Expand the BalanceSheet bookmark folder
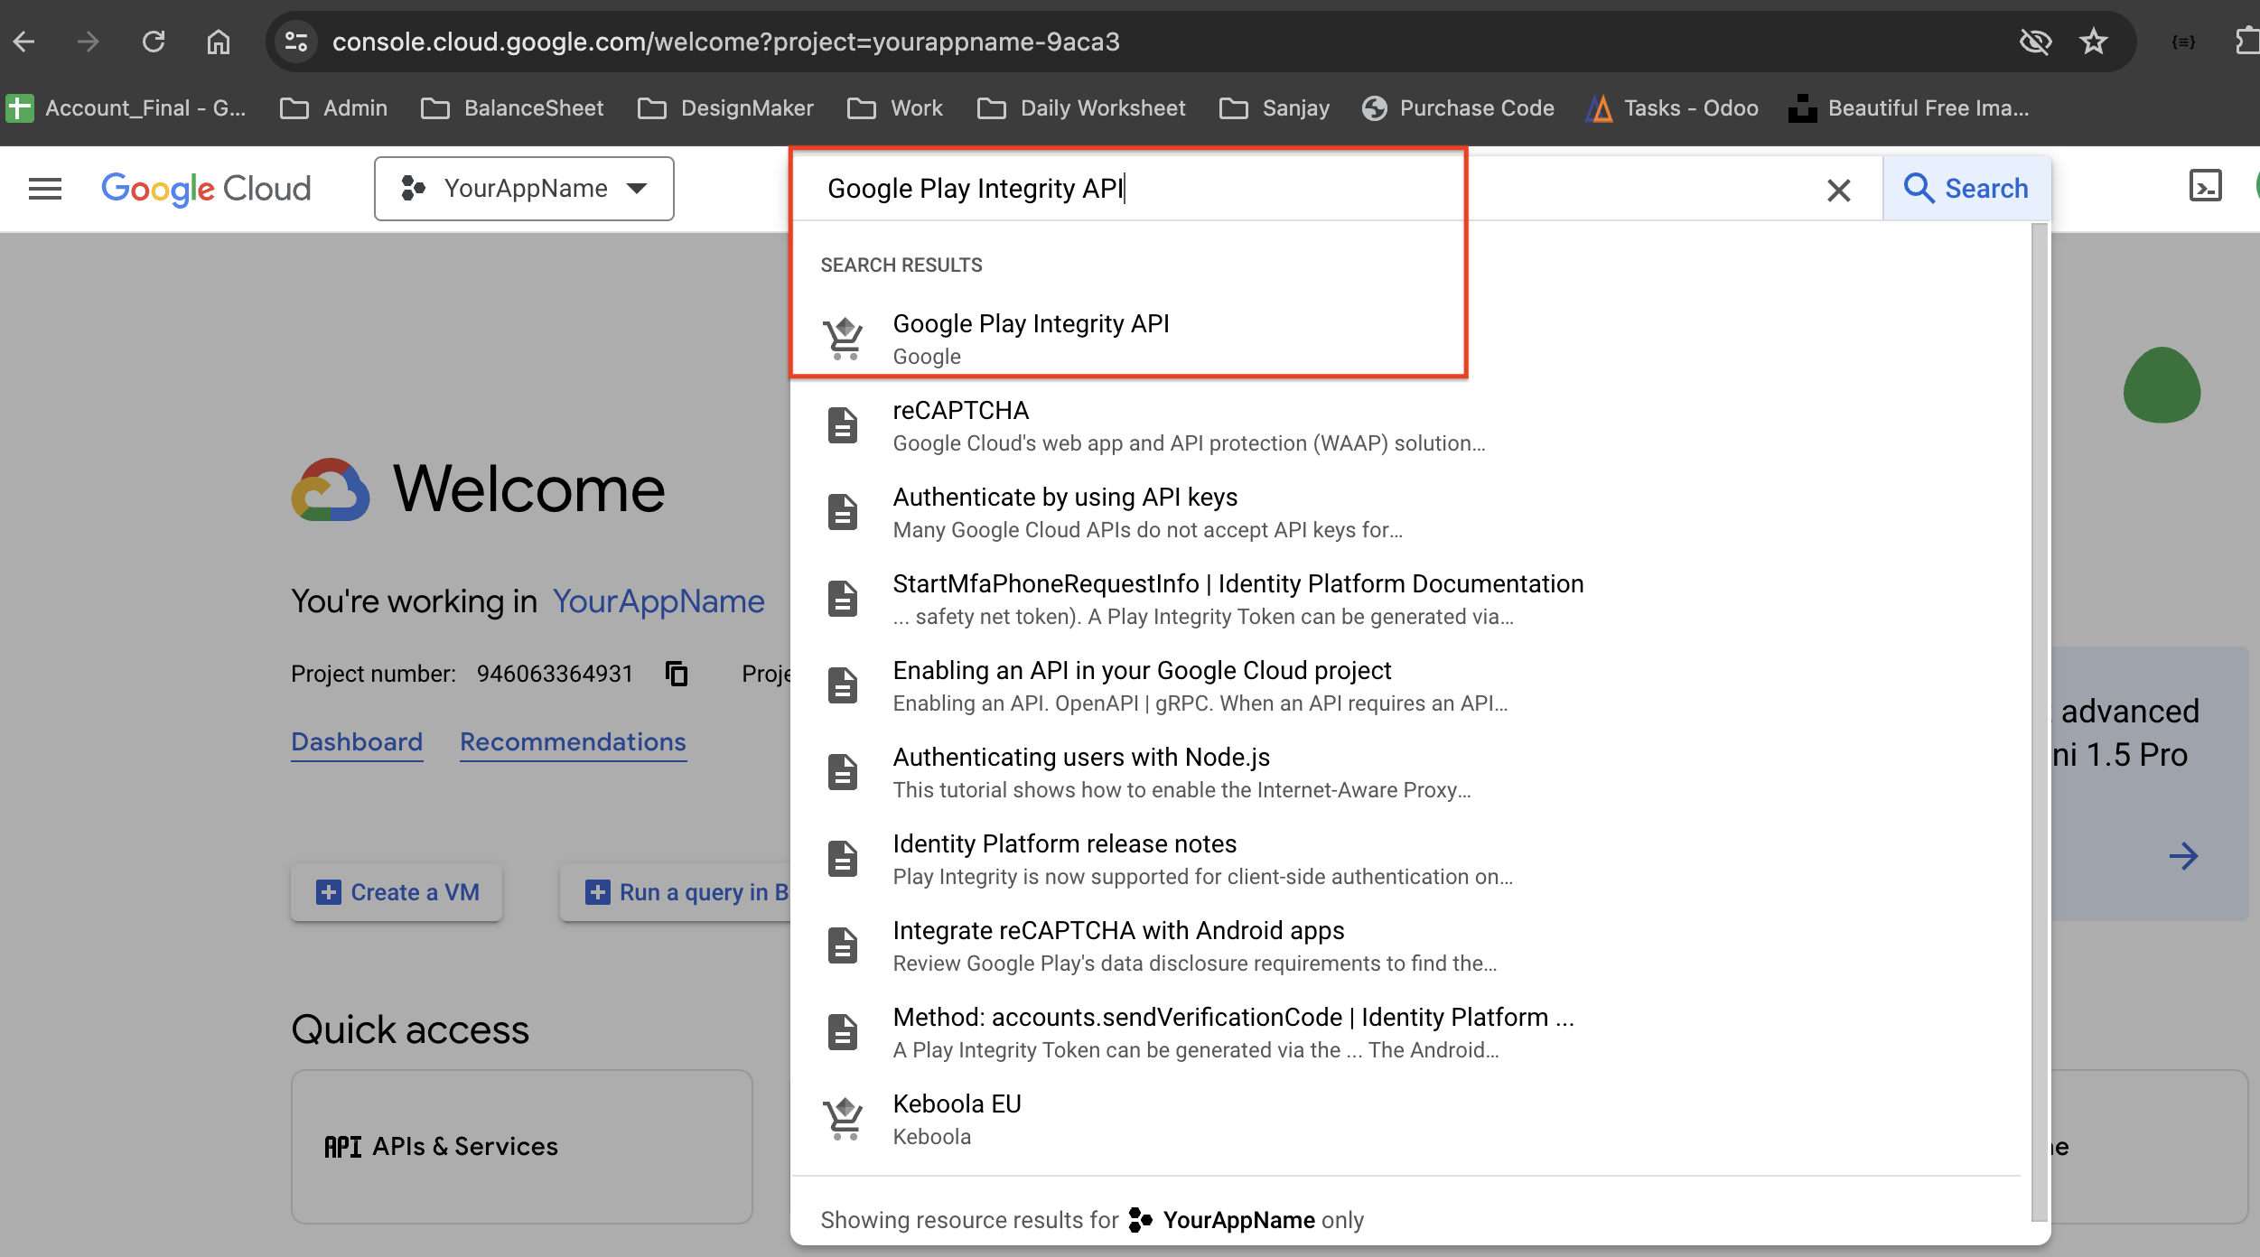This screenshot has width=2260, height=1257. (512, 108)
